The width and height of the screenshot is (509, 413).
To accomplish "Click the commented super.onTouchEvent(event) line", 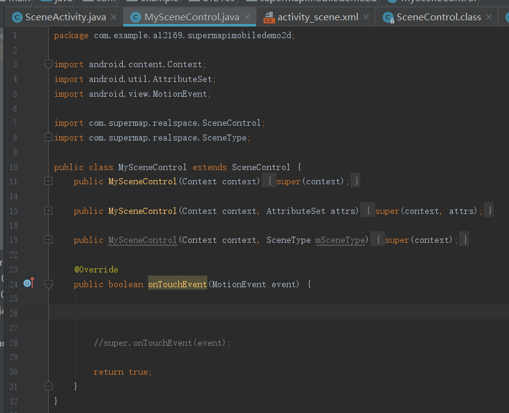I will (162, 343).
